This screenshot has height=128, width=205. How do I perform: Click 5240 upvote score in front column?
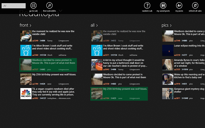click(x=35, y=41)
